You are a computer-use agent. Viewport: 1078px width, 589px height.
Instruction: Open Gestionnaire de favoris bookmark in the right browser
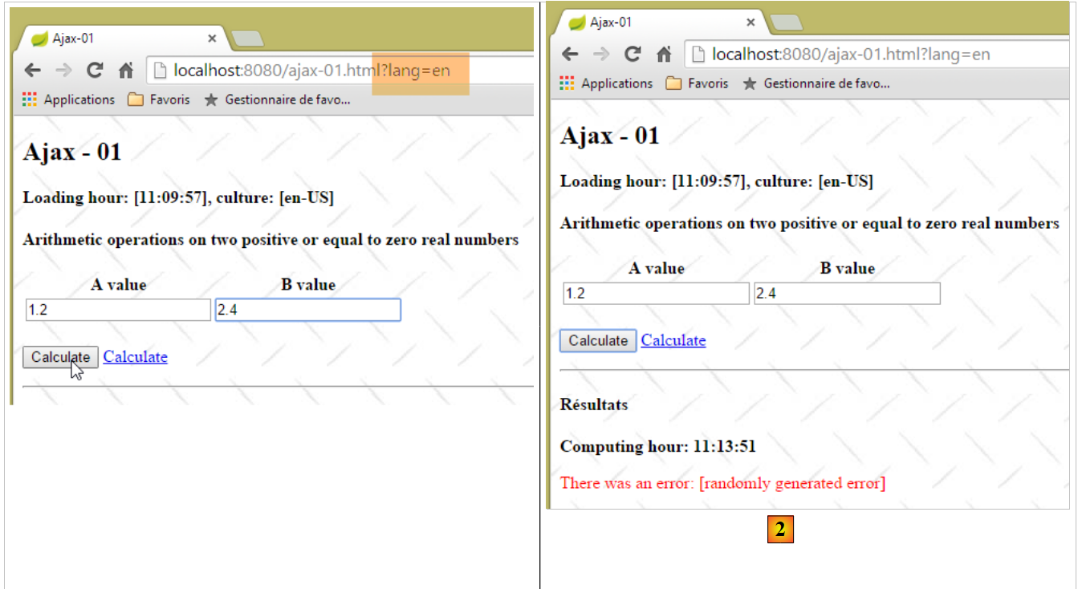click(816, 83)
